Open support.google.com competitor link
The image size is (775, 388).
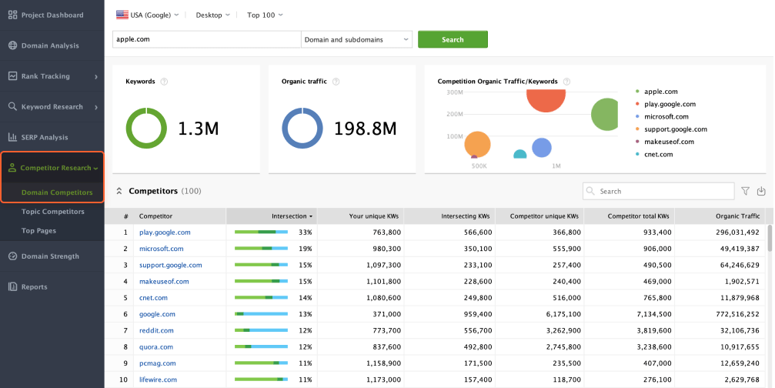(171, 265)
